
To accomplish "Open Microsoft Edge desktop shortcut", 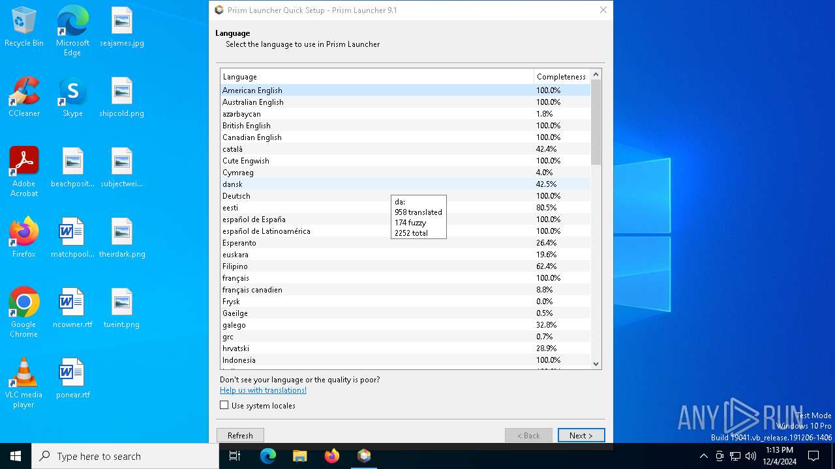I will (72, 31).
